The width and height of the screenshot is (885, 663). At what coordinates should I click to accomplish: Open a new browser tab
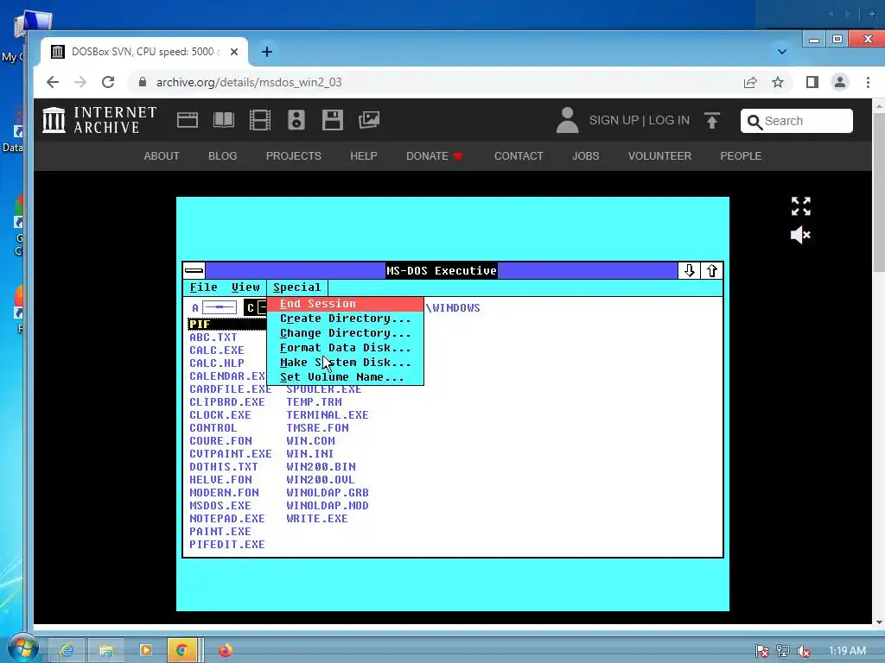coord(267,52)
